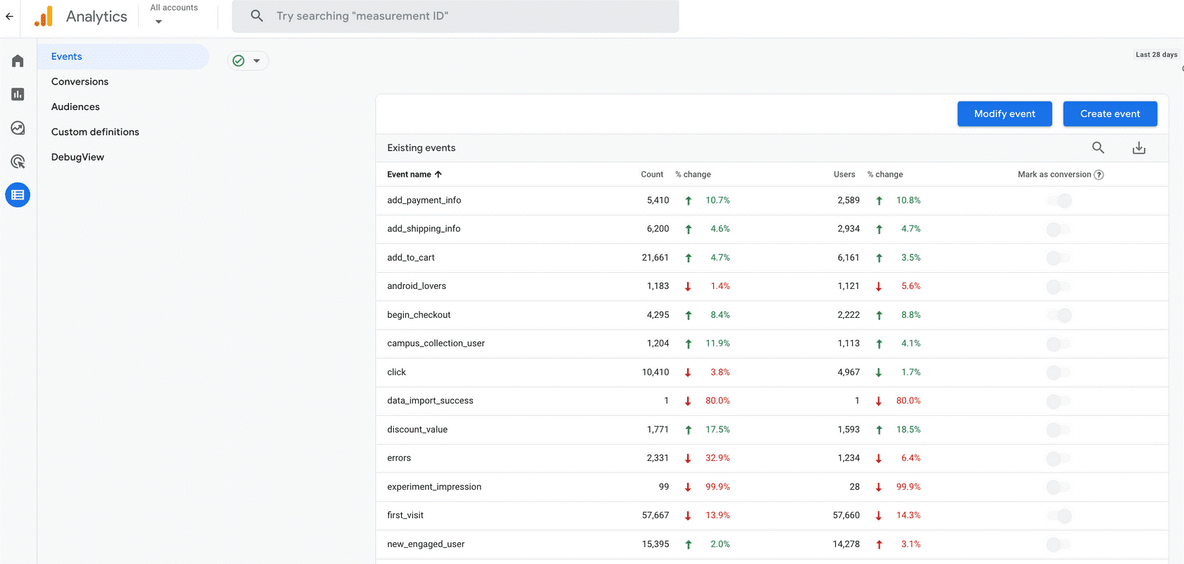Screen dimensions: 1184x564
Task: Open DebugView in the side menu
Action: [78, 157]
